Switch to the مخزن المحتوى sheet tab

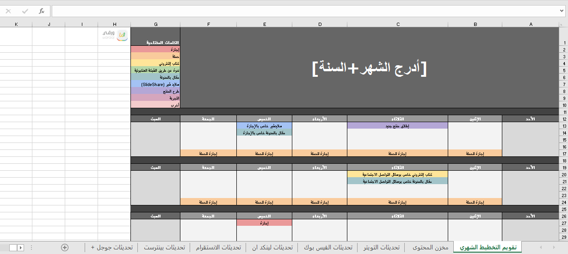coord(430,248)
